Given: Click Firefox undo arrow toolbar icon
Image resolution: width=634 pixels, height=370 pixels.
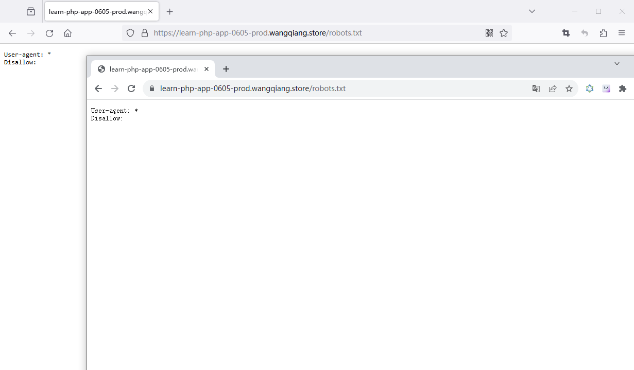Looking at the screenshot, I should (x=585, y=33).
